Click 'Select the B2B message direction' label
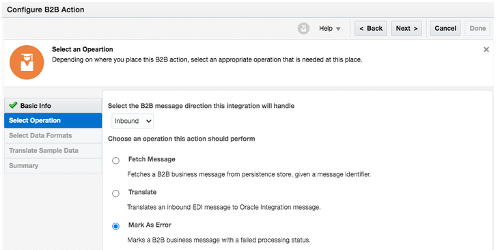The image size is (498, 250). pyautogui.click(x=201, y=106)
